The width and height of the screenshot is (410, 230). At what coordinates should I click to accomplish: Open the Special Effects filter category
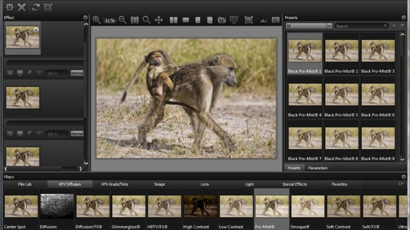tap(294, 184)
